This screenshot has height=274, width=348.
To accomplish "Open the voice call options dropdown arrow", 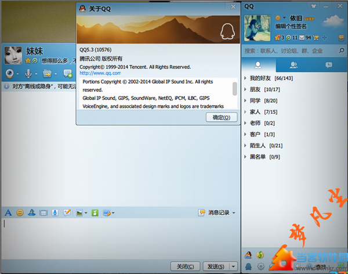I will click(36, 74).
